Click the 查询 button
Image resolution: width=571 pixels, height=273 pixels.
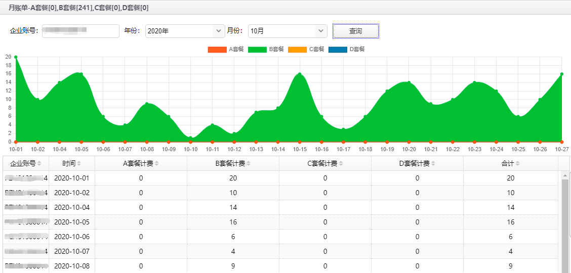point(355,31)
